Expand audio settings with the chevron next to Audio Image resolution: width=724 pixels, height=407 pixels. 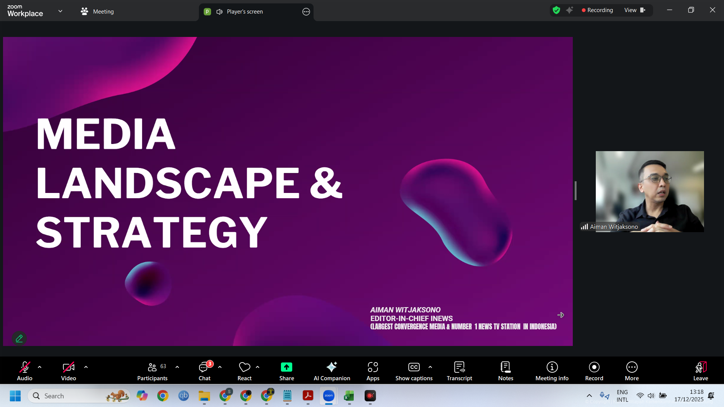point(40,367)
